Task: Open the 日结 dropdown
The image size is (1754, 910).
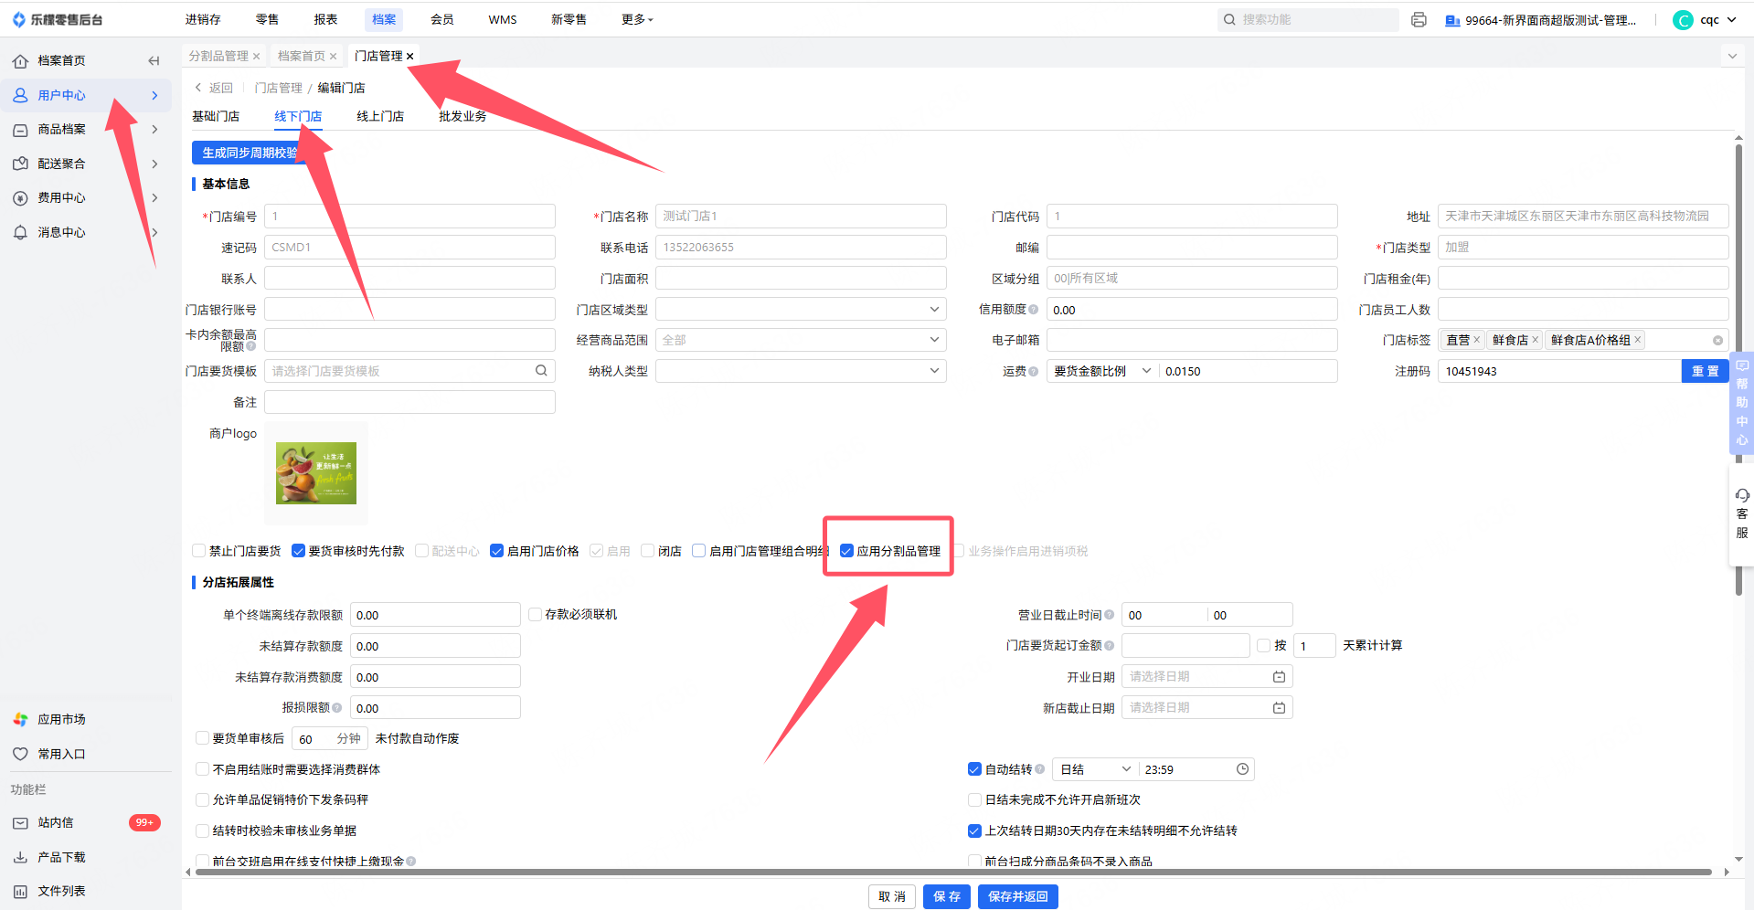Action: tap(1095, 769)
